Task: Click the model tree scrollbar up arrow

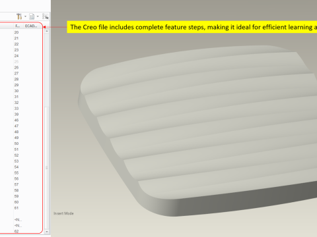Action: (47, 32)
